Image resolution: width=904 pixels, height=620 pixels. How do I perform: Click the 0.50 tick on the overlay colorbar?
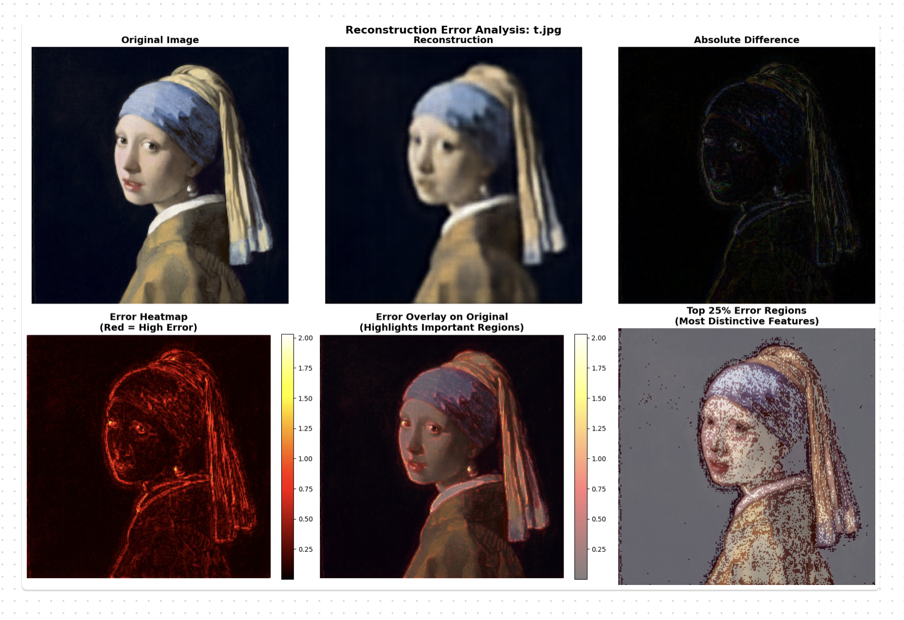599,519
